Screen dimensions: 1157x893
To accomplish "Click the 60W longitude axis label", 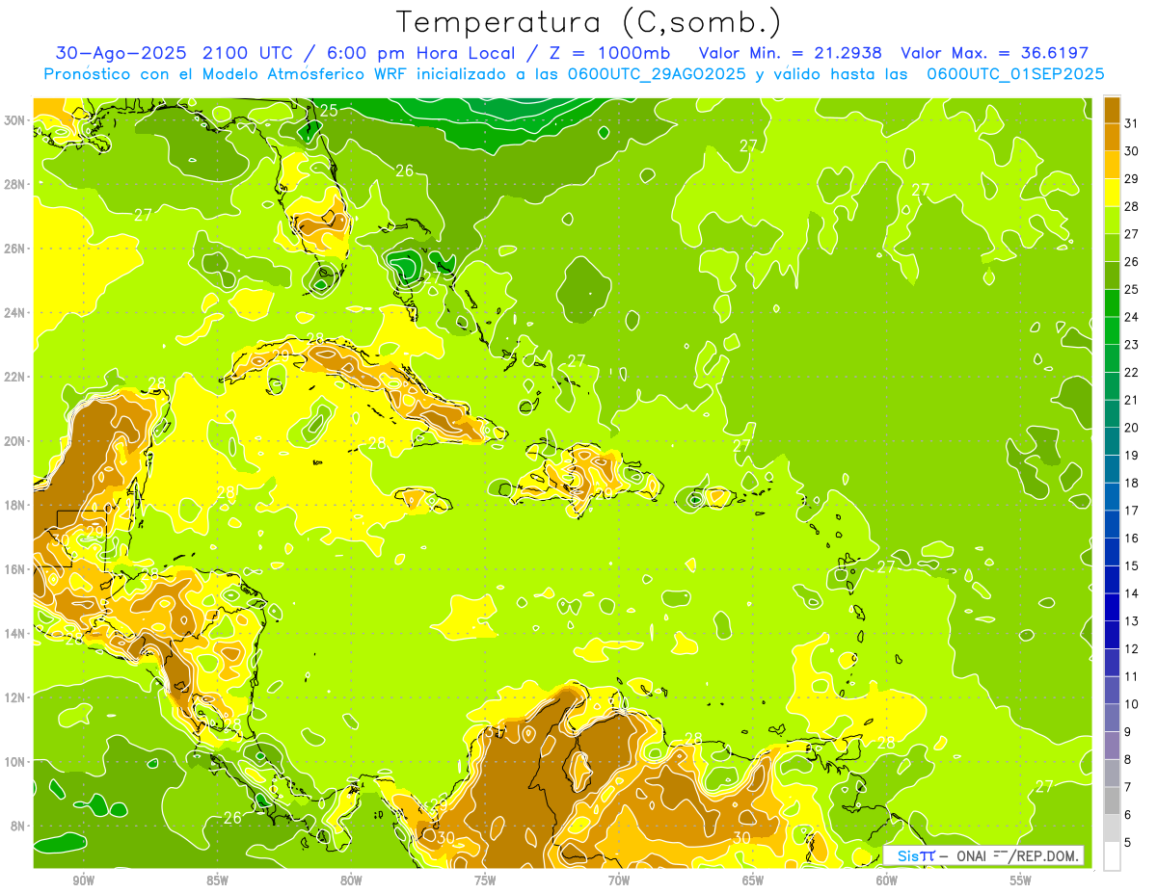I will point(887,881).
